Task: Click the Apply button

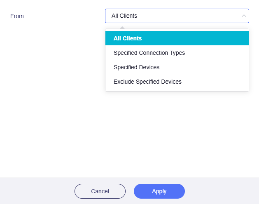Action: click(x=159, y=191)
